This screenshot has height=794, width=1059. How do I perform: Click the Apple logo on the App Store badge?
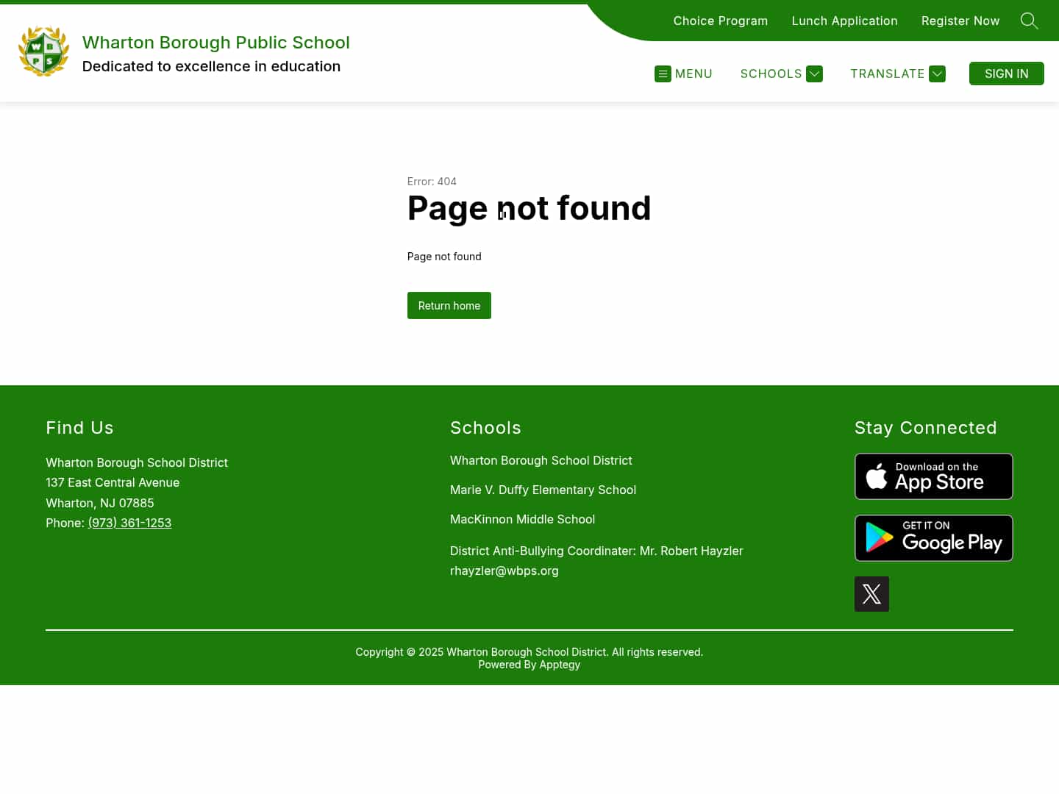tap(877, 476)
